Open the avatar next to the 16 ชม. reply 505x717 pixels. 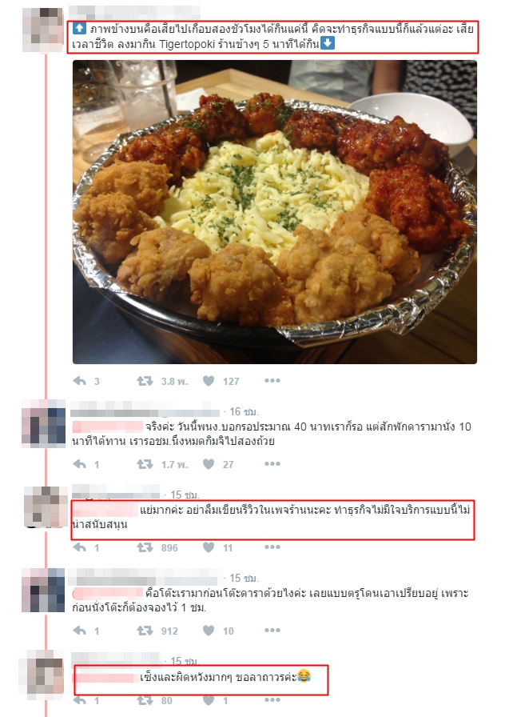click(44, 423)
